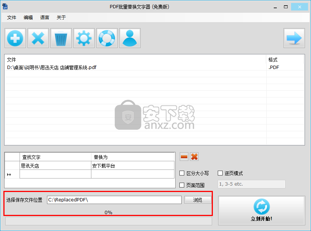The width and height of the screenshot is (311, 231).
Task: Click the C:\ReplacedPDF\ save path field
Action: (114, 200)
